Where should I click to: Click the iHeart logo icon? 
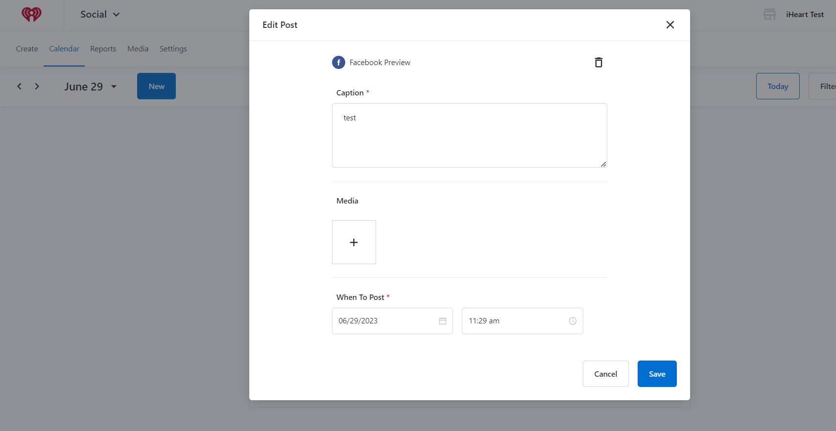coord(31,14)
